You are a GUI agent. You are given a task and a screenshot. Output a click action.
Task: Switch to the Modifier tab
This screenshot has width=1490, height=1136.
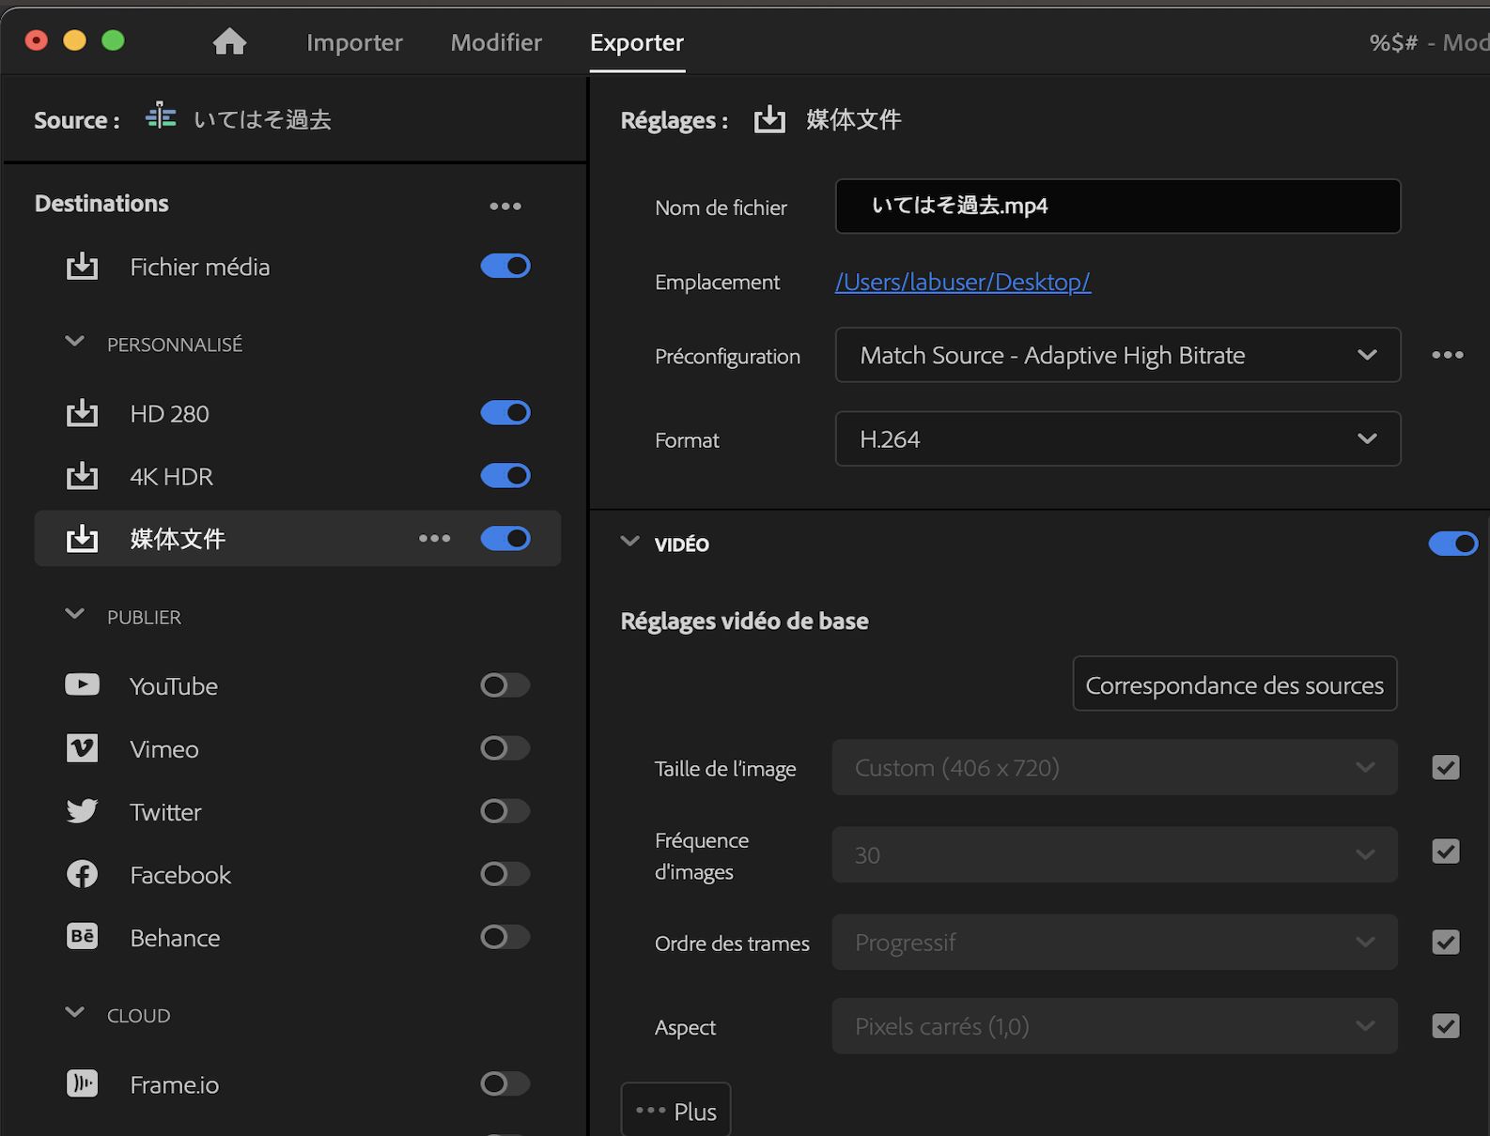(496, 42)
